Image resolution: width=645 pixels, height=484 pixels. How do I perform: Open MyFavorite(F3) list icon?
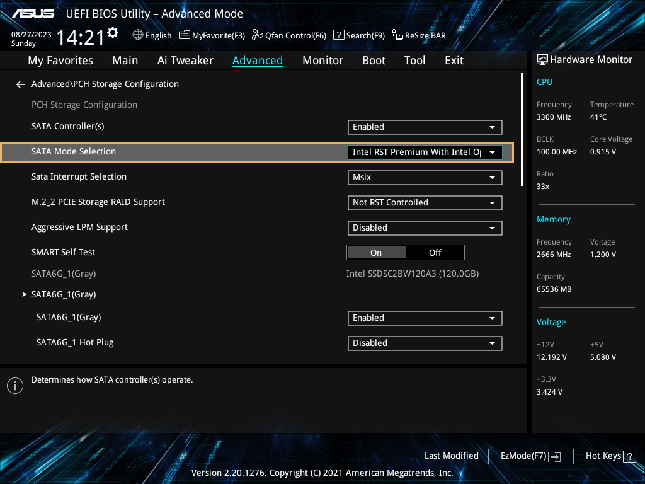coord(185,35)
